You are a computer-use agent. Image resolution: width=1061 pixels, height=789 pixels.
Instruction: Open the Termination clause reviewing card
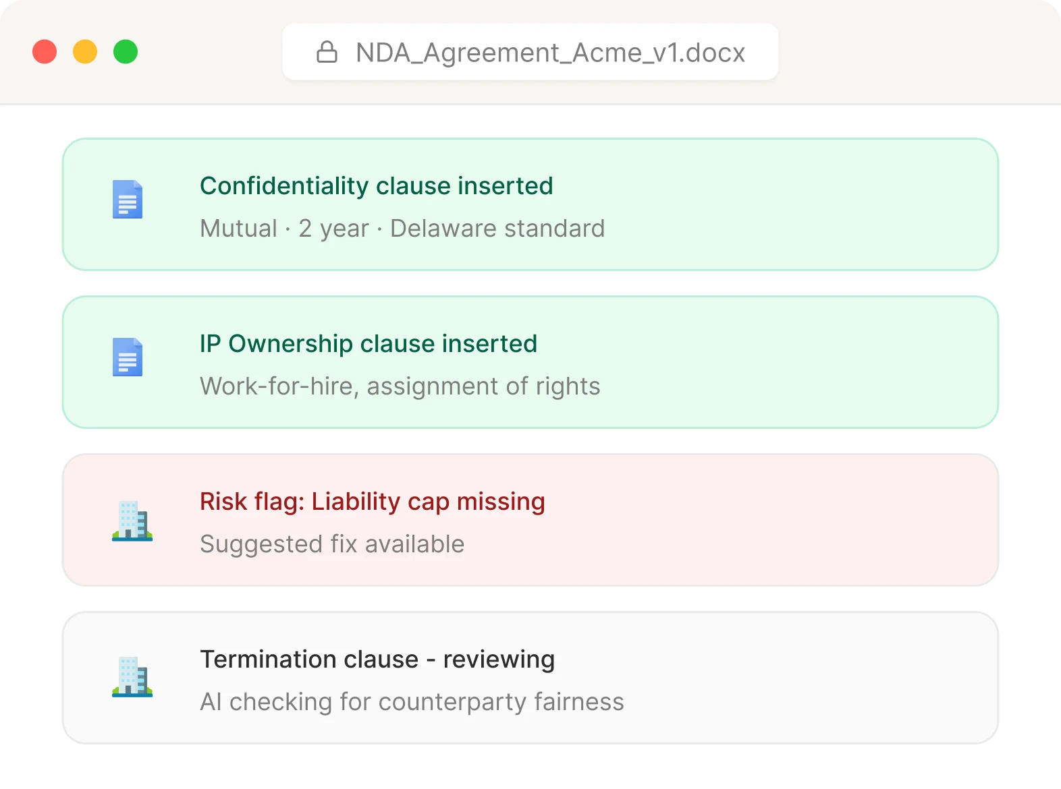530,677
